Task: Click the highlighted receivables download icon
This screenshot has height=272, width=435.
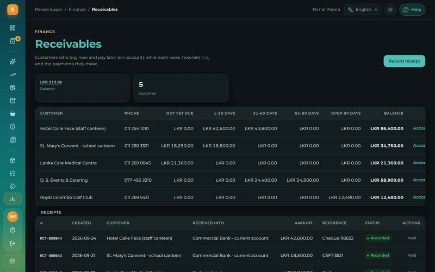Action: tap(13, 199)
